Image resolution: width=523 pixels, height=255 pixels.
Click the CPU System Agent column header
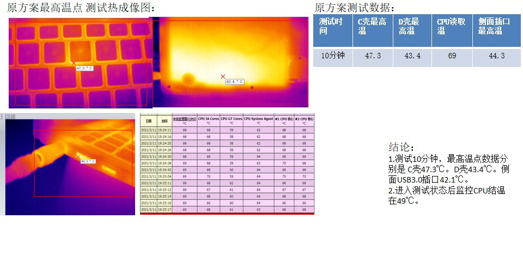pyautogui.click(x=258, y=120)
